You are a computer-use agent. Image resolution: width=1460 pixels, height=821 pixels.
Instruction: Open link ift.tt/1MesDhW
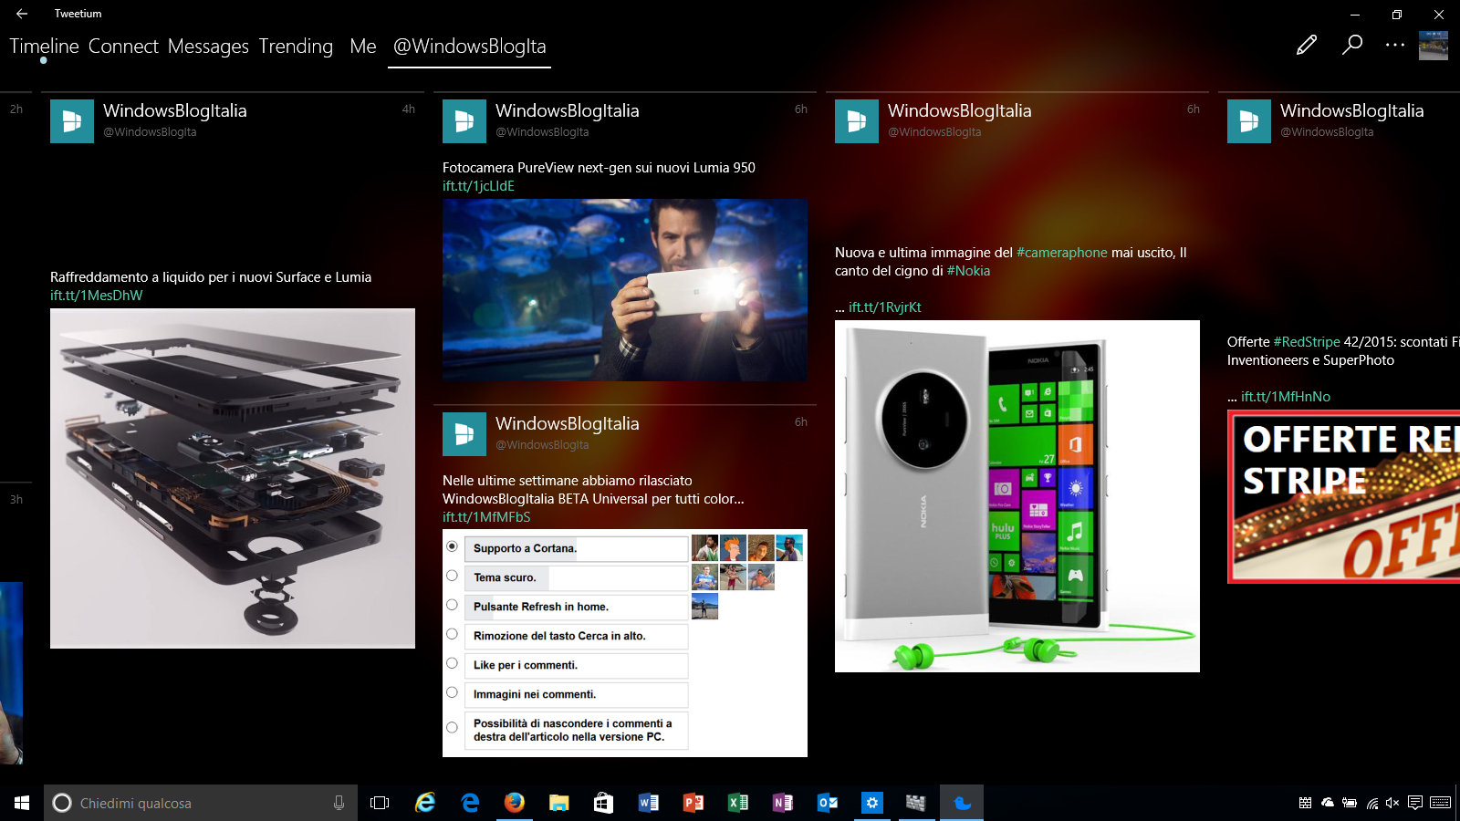click(x=97, y=296)
